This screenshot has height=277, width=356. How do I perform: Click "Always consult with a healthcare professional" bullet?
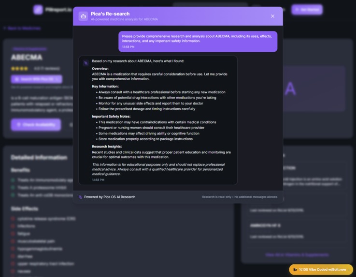tap(162, 92)
